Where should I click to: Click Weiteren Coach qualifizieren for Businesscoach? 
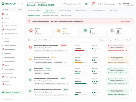pos(118,73)
